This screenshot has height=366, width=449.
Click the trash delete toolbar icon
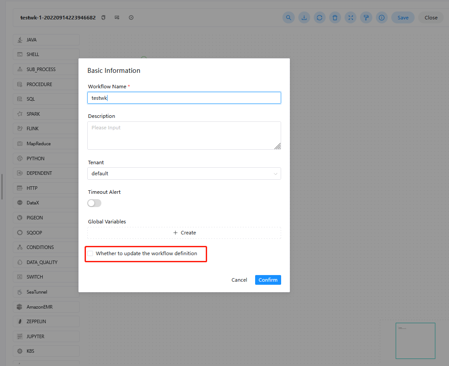(x=335, y=18)
